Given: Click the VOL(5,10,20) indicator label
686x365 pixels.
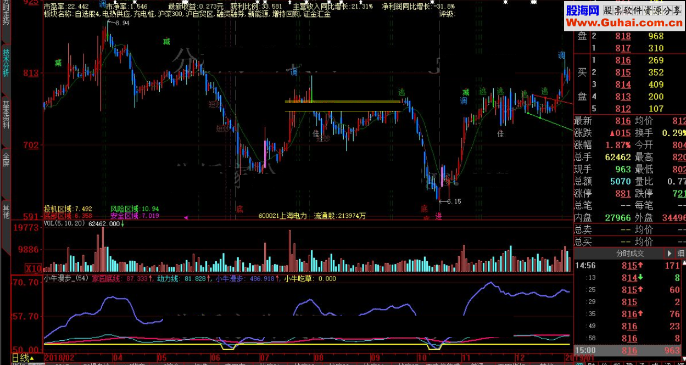Looking at the screenshot, I should [64, 224].
